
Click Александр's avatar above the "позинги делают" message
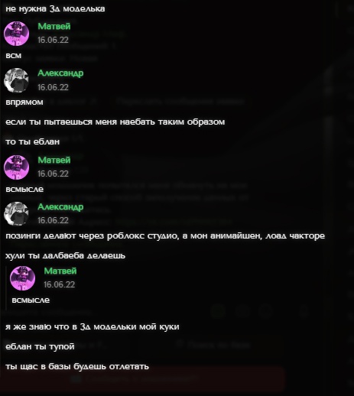pos(17,214)
